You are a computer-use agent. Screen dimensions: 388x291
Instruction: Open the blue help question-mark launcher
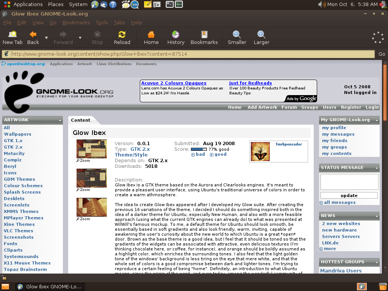point(113,5)
